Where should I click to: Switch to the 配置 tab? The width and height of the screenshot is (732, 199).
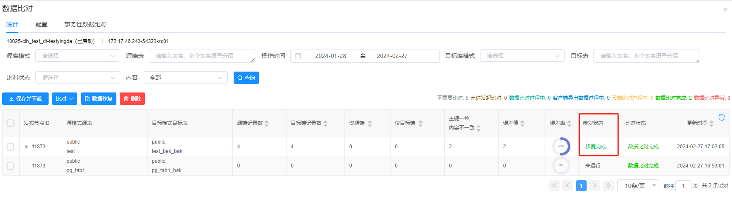tap(41, 24)
